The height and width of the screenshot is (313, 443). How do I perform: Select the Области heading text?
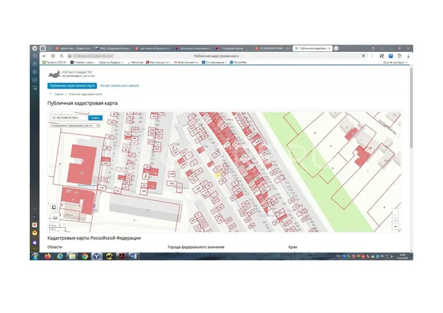pos(55,247)
